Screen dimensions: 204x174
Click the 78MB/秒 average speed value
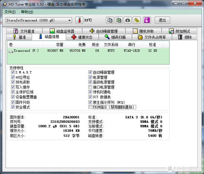point(155,131)
